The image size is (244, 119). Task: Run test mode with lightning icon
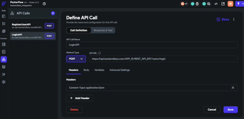coord(238,4)
